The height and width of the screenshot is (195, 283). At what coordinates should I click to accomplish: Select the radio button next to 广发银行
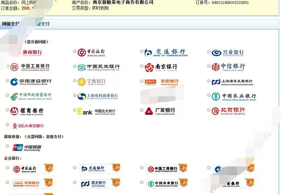point(142,110)
